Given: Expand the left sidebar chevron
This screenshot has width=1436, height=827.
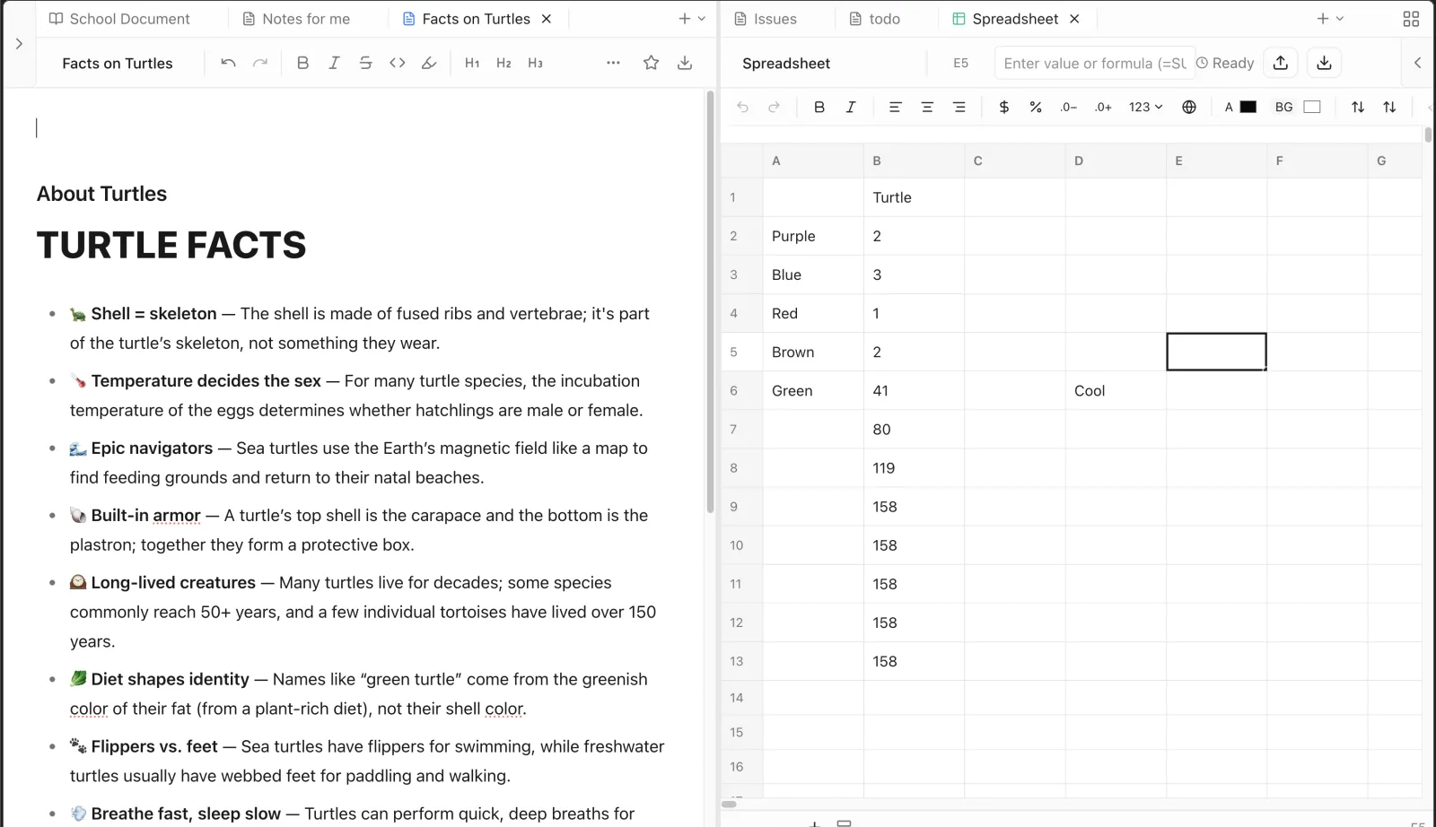Looking at the screenshot, I should (19, 43).
